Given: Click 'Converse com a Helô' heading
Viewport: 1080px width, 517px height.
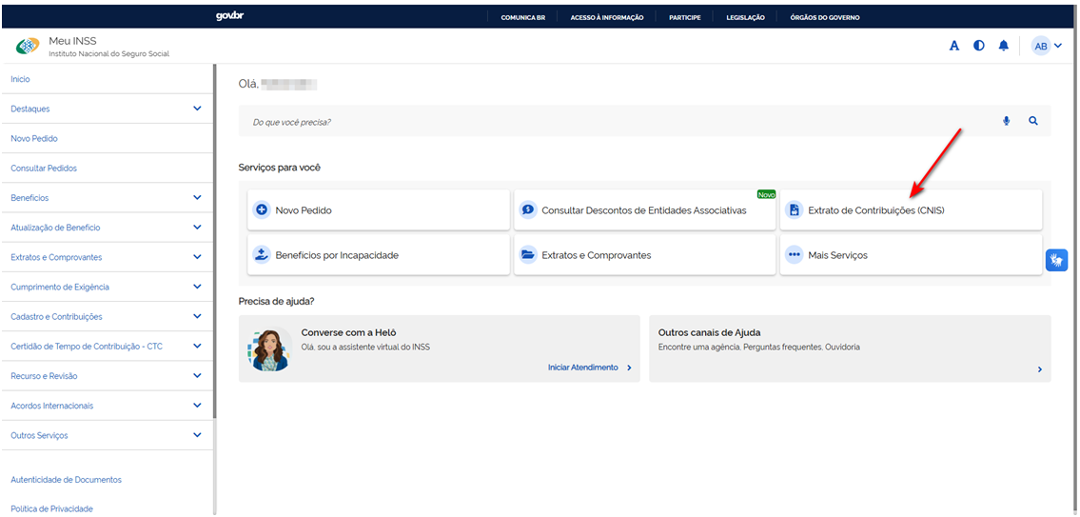Looking at the screenshot, I should (348, 332).
